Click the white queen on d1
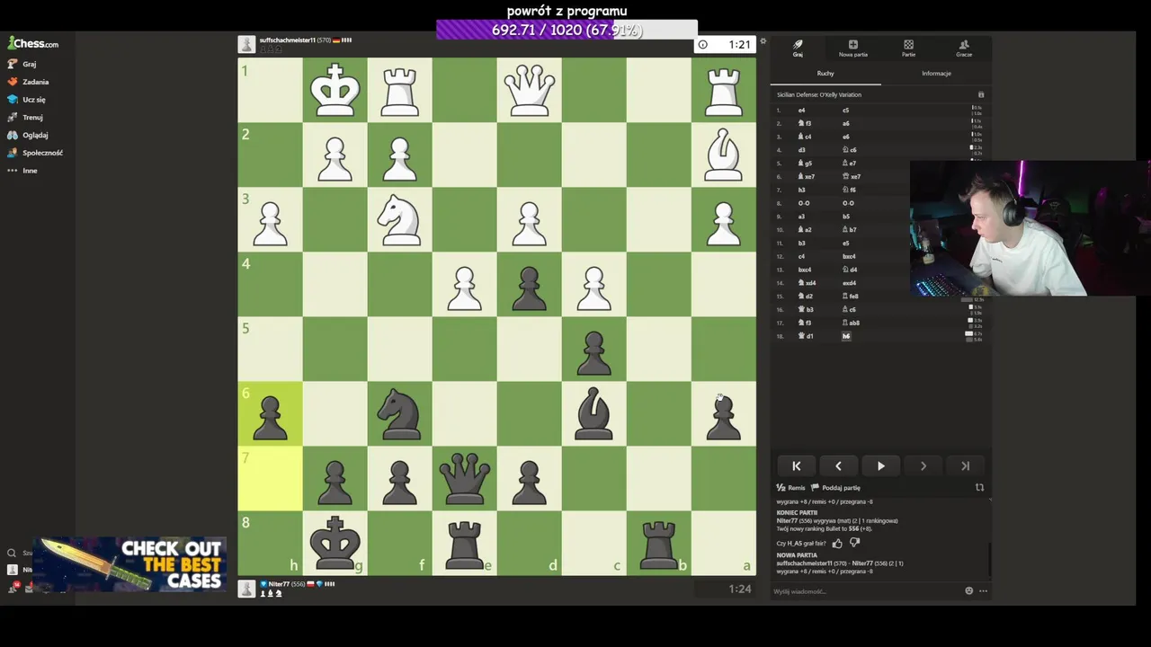This screenshot has height=647, width=1151. tap(530, 90)
